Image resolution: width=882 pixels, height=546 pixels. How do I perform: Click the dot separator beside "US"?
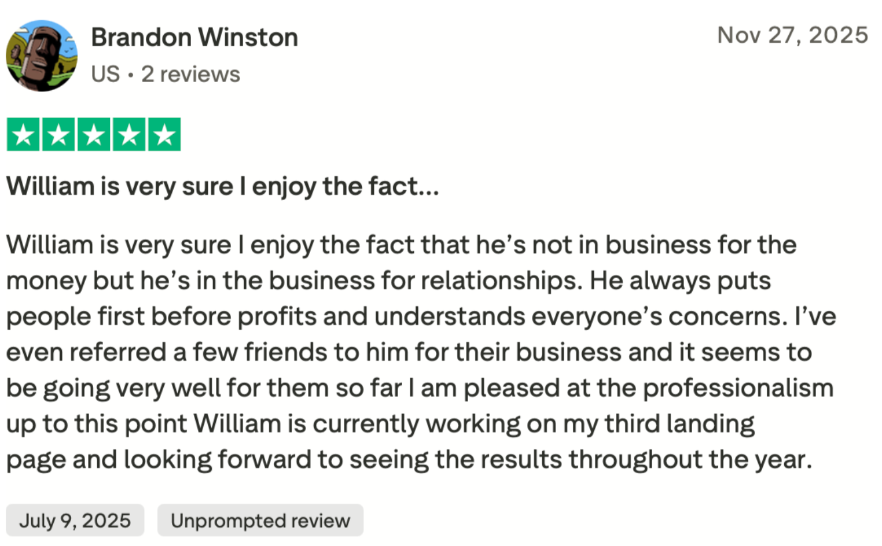coord(131,75)
